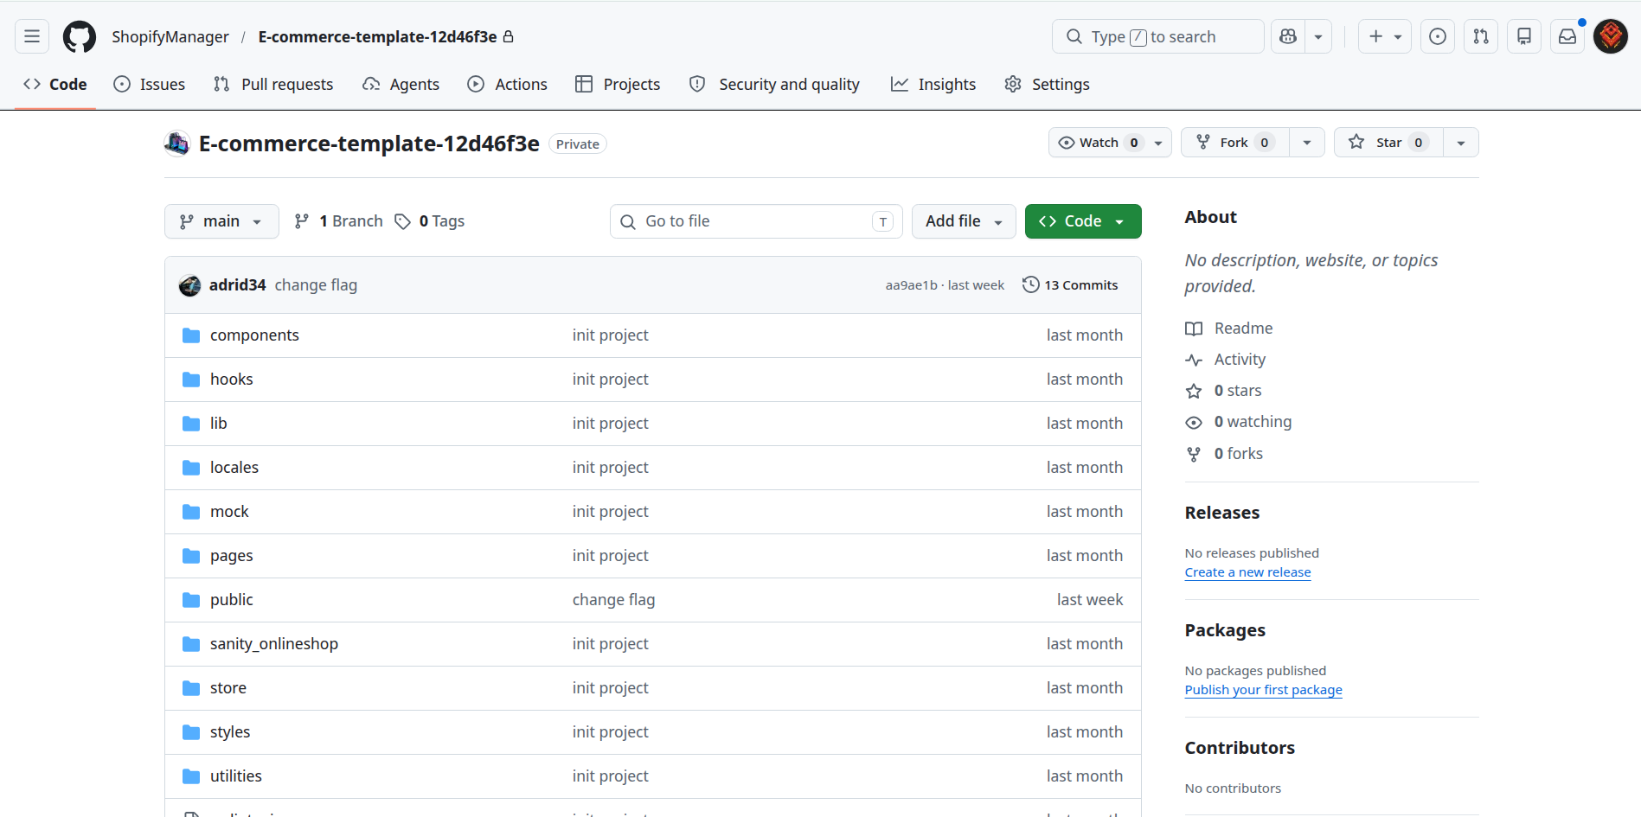Open the create new plus menu
This screenshot has height=817, width=1641.
pos(1384,36)
